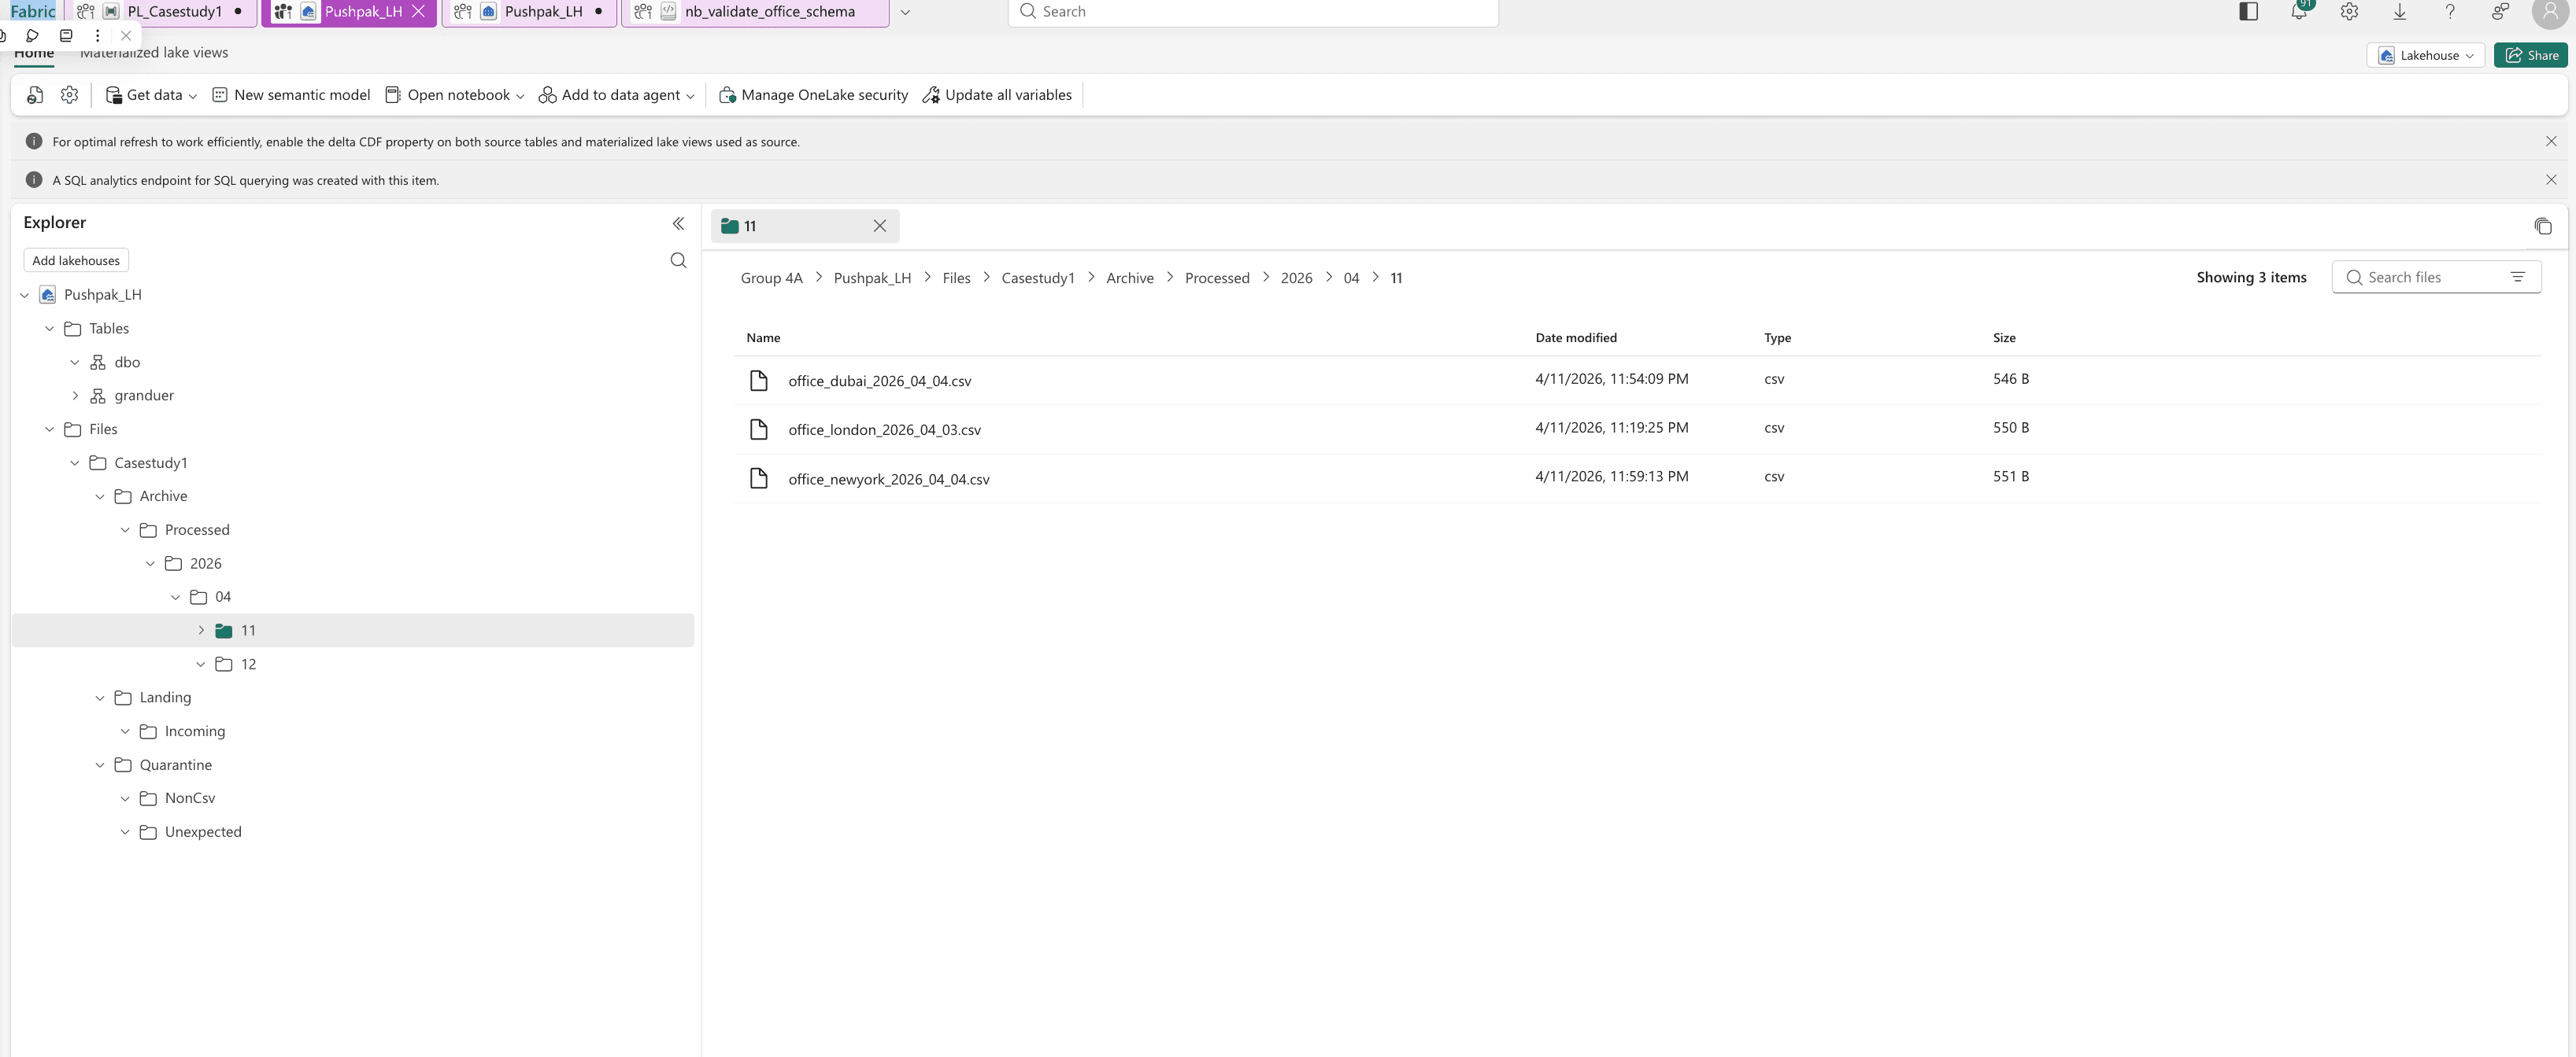Open the Materialized lake views tab

pos(154,53)
